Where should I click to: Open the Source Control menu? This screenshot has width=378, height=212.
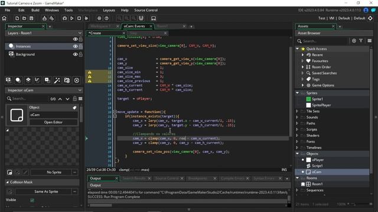(146, 10)
